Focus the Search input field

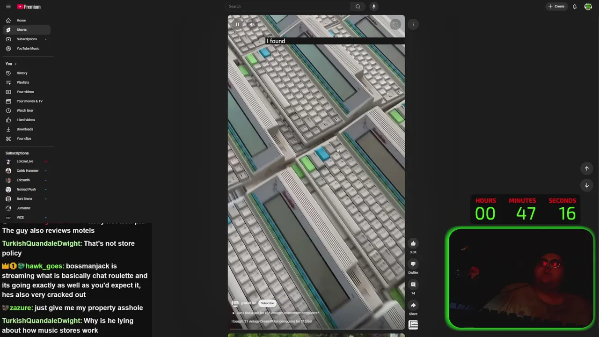click(x=288, y=7)
